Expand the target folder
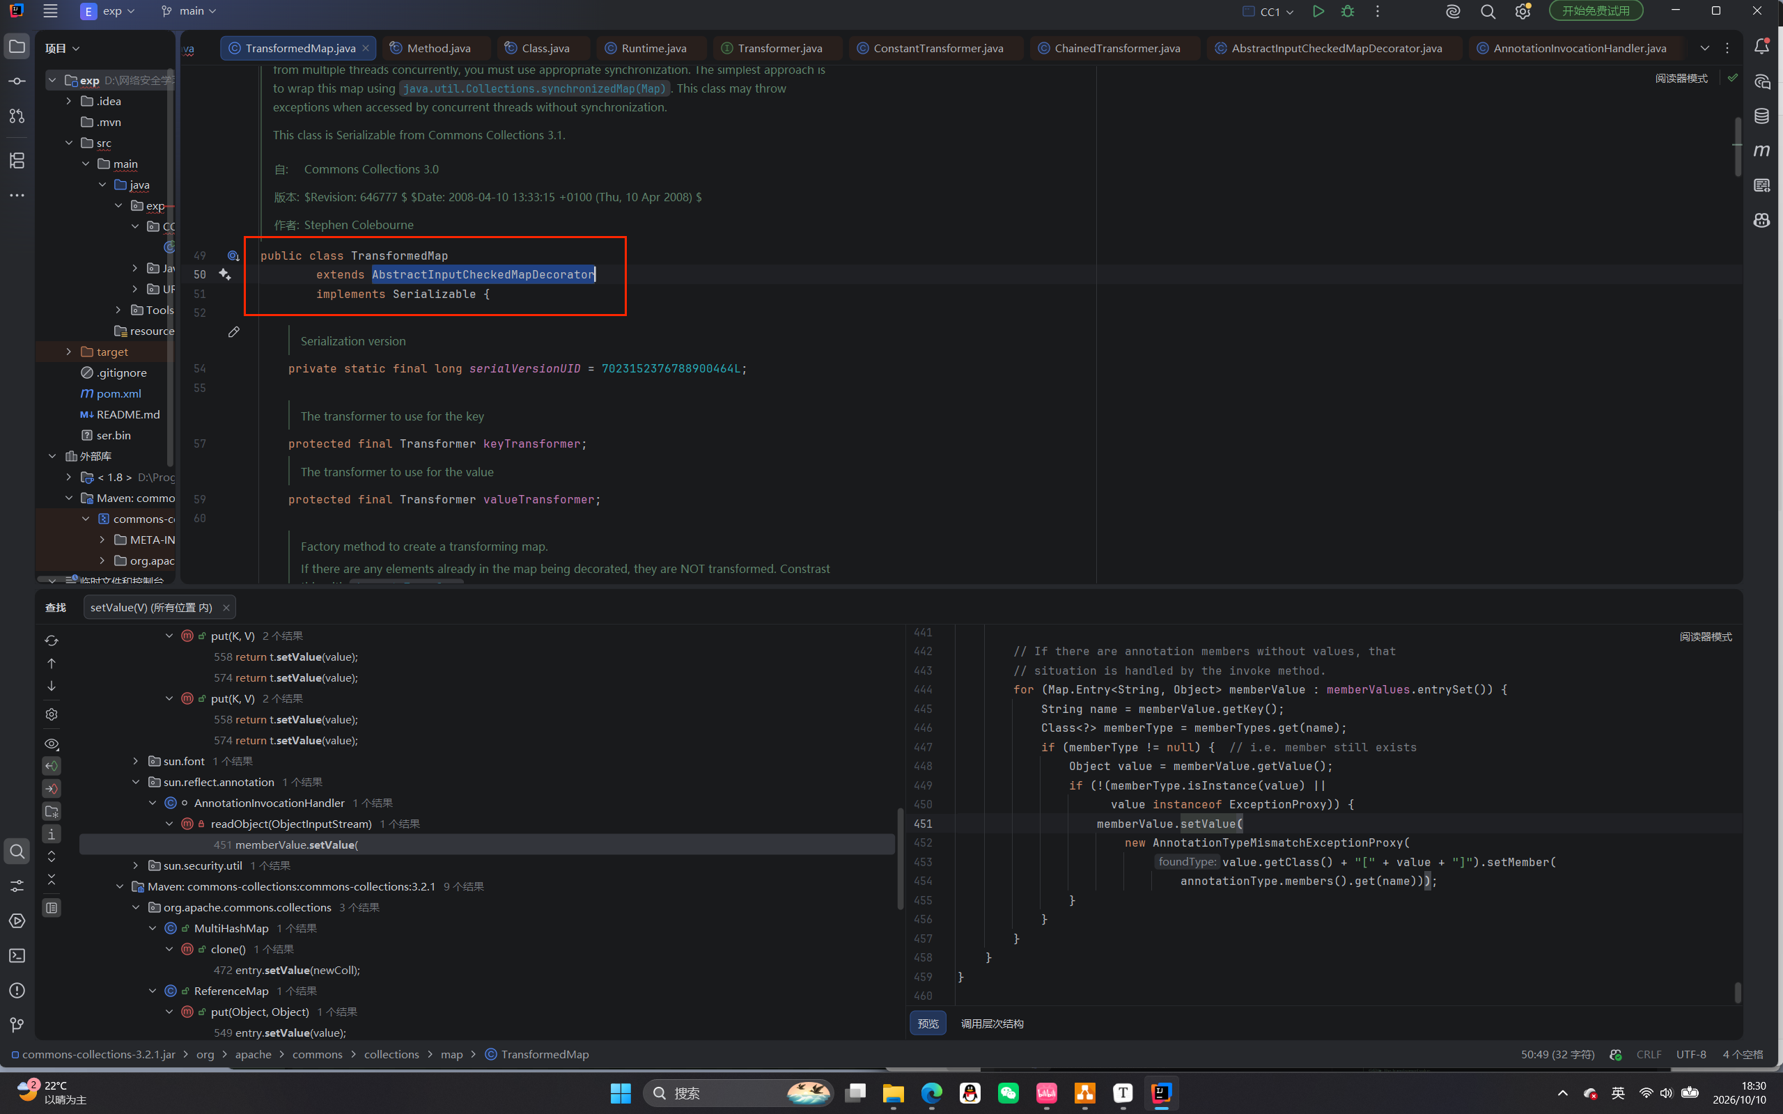Image resolution: width=1783 pixels, height=1114 pixels. point(69,352)
